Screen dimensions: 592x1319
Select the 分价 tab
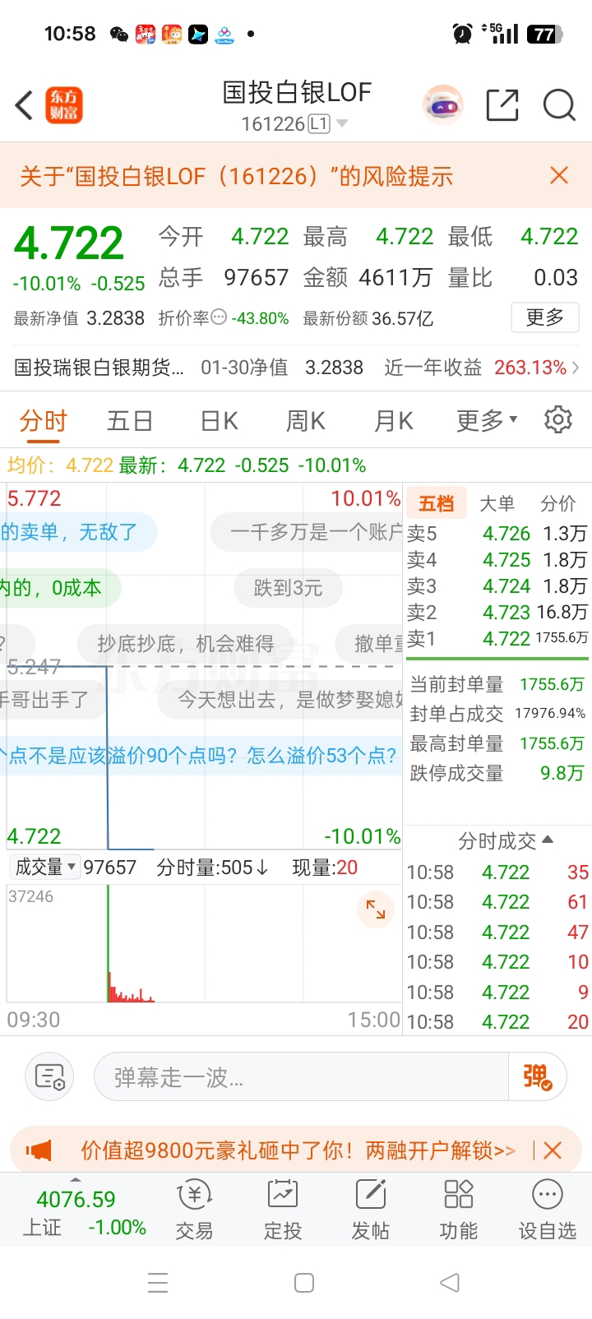(558, 503)
